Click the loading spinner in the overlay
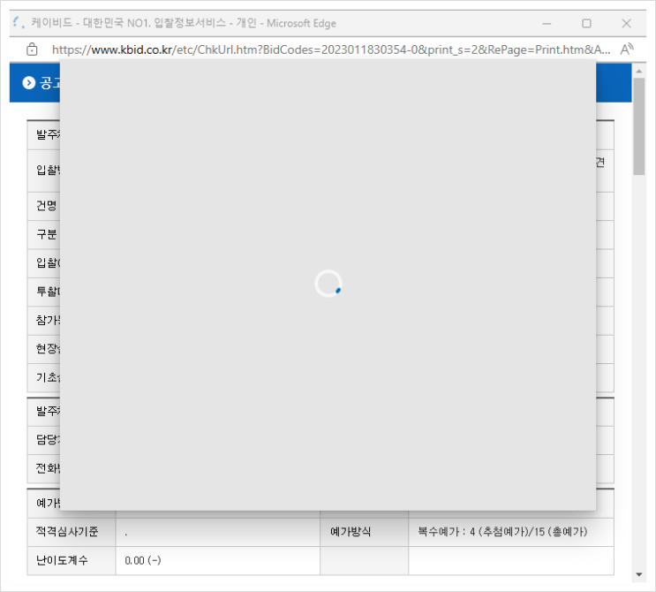This screenshot has width=656, height=592. click(328, 284)
